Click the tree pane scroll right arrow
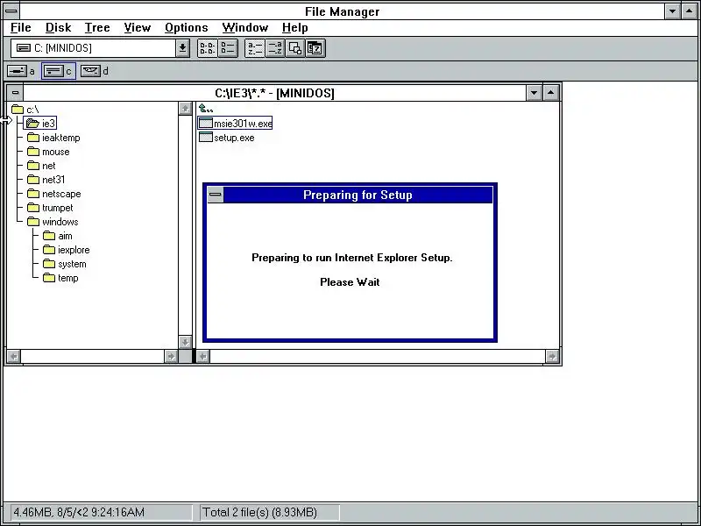701x526 pixels. 171,357
